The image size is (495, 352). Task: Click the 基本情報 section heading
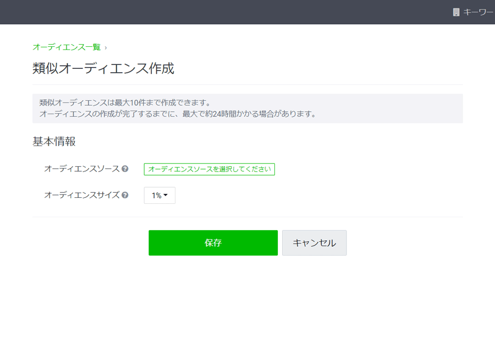[x=54, y=142]
